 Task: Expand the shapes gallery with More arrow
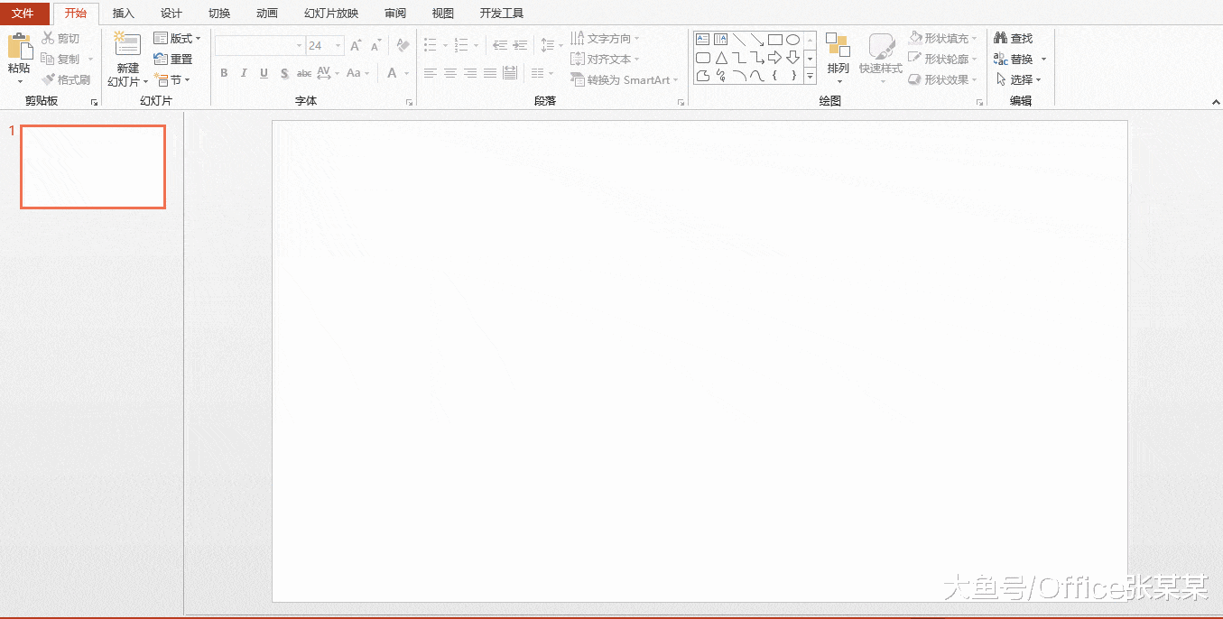click(x=810, y=77)
